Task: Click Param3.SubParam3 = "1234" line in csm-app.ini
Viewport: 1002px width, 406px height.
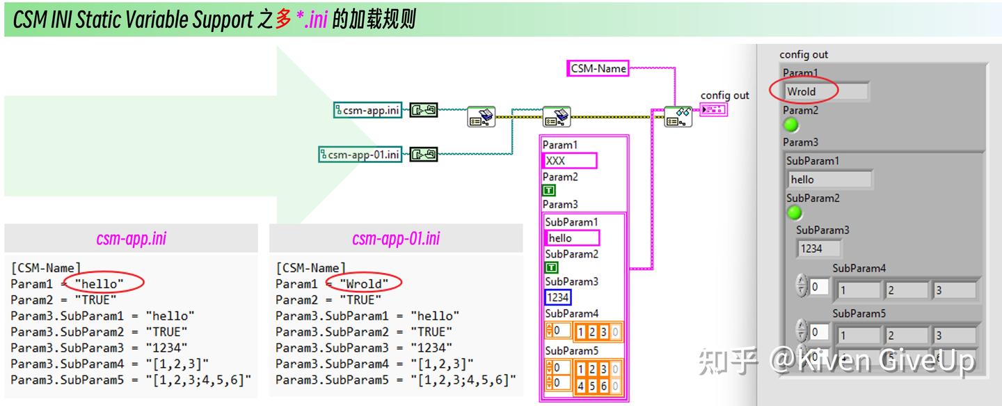Action: point(100,348)
